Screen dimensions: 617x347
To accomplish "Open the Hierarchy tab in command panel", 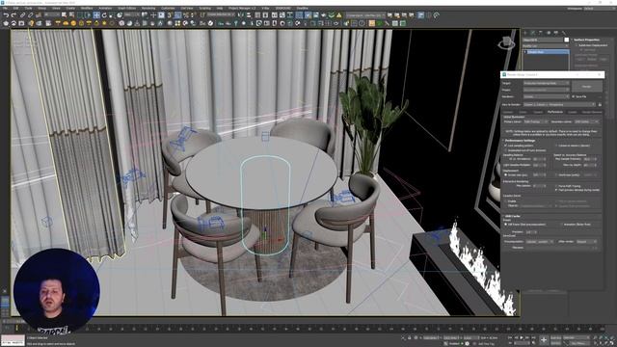I will pyautogui.click(x=541, y=33).
